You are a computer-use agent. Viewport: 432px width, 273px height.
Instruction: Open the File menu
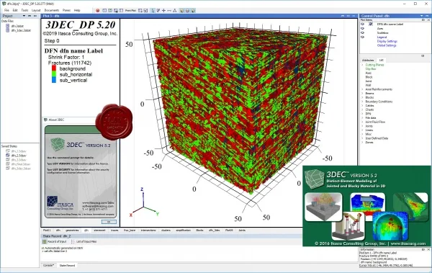click(x=6, y=10)
